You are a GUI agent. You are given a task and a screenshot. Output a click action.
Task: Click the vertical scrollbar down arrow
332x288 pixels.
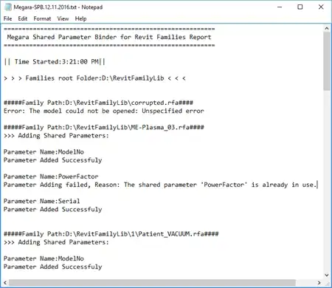pos(327,275)
